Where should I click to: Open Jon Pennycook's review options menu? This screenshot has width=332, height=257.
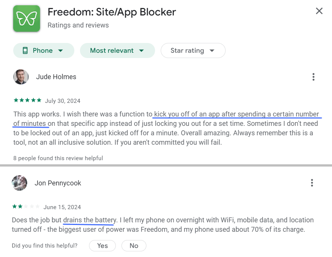(x=312, y=182)
